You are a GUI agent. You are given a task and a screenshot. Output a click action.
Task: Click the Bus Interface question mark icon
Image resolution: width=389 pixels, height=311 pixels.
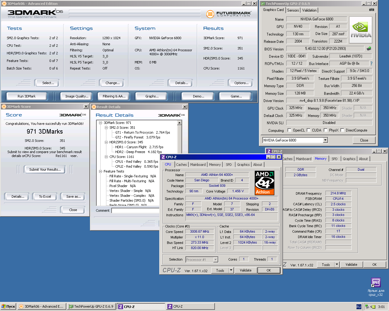371,63
